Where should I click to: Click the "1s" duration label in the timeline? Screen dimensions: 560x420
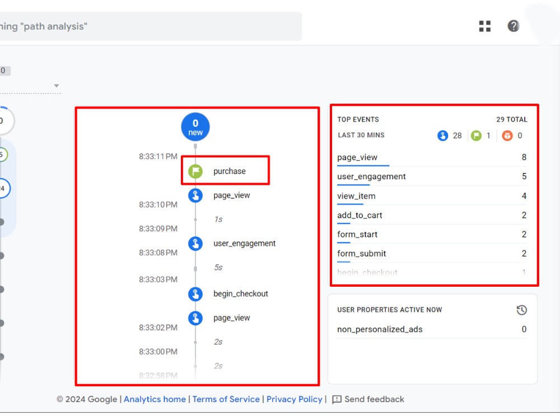pos(218,220)
